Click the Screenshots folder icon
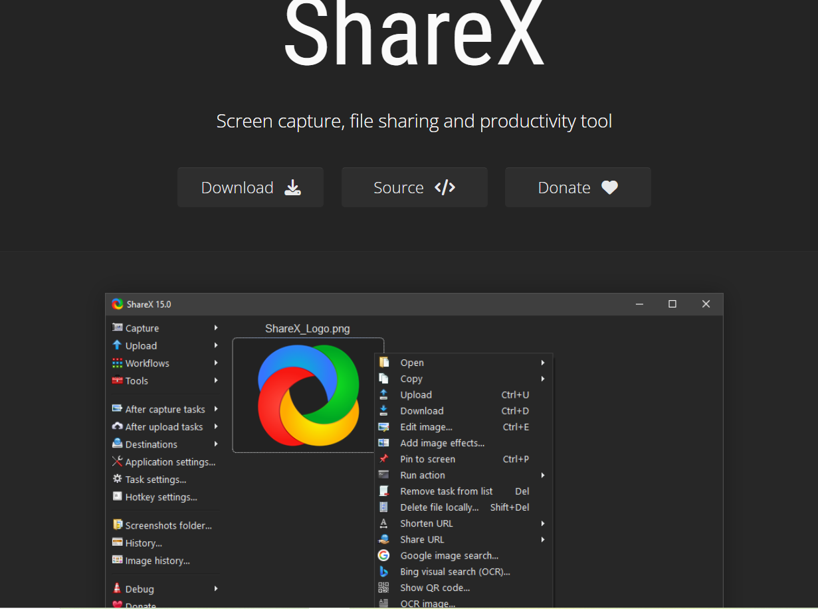 click(x=118, y=525)
